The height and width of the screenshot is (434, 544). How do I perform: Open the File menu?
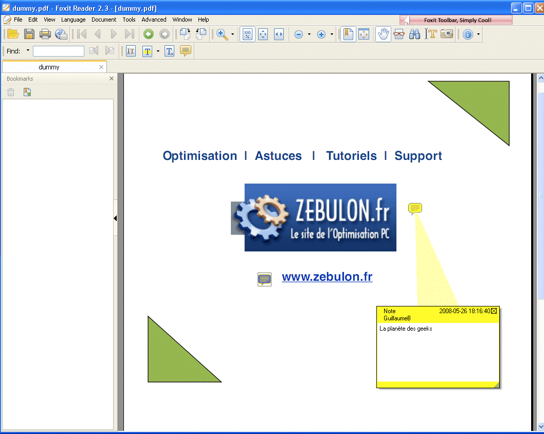[x=18, y=20]
